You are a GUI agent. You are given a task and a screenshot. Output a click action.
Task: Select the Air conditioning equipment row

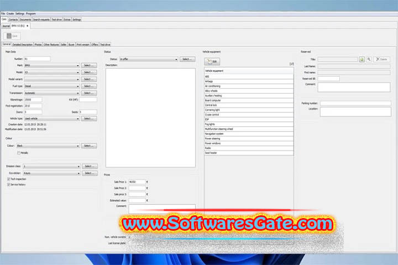(x=249, y=86)
